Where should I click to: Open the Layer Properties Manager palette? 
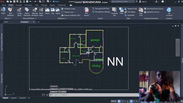click(2, 42)
